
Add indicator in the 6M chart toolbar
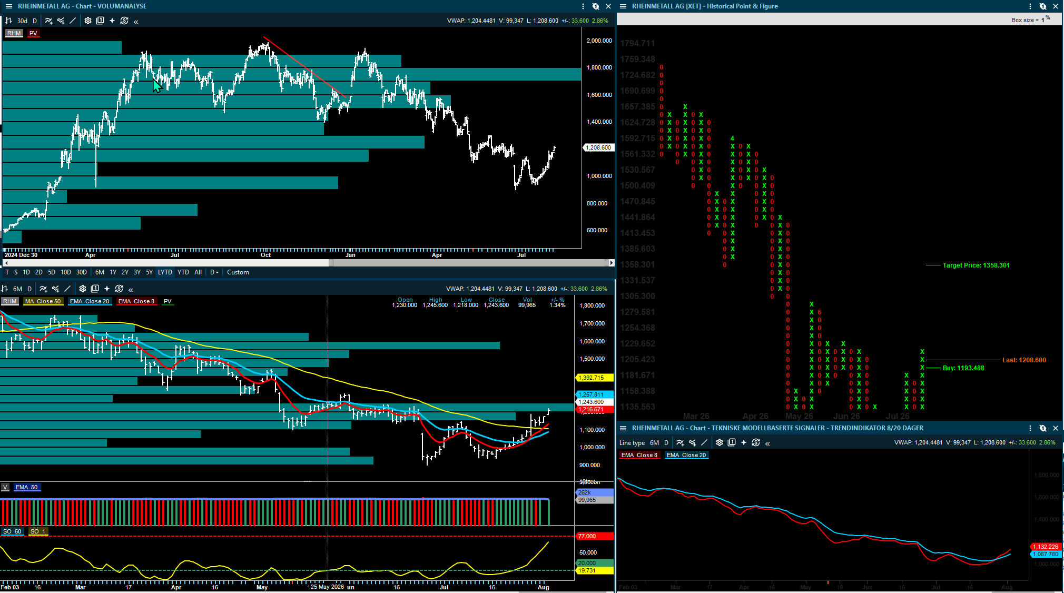tap(43, 289)
